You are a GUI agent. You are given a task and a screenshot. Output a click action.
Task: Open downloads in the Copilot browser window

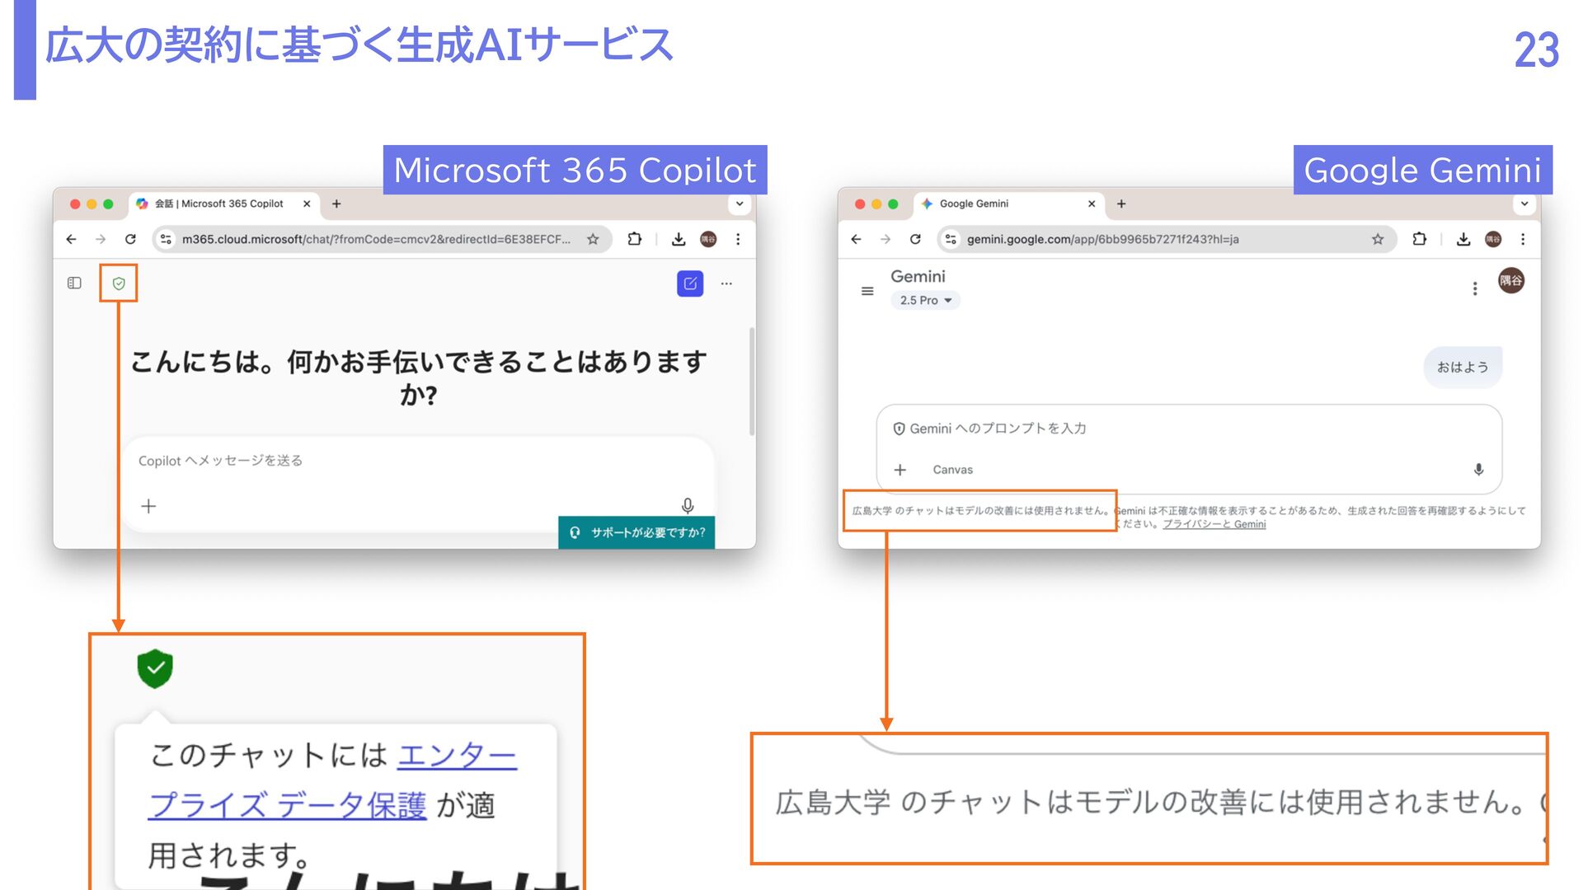pyautogui.click(x=679, y=239)
